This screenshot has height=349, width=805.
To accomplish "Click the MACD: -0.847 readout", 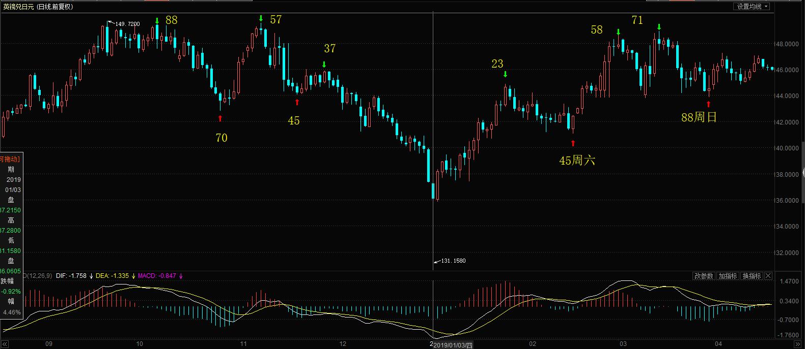I will 157,276.
